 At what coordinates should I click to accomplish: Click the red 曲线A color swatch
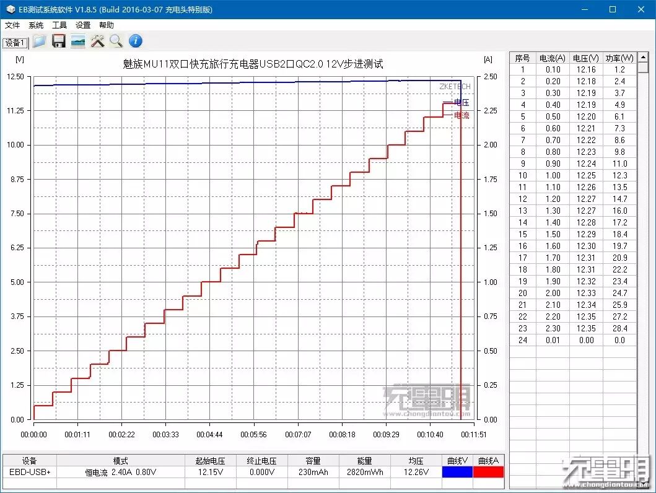click(x=488, y=472)
